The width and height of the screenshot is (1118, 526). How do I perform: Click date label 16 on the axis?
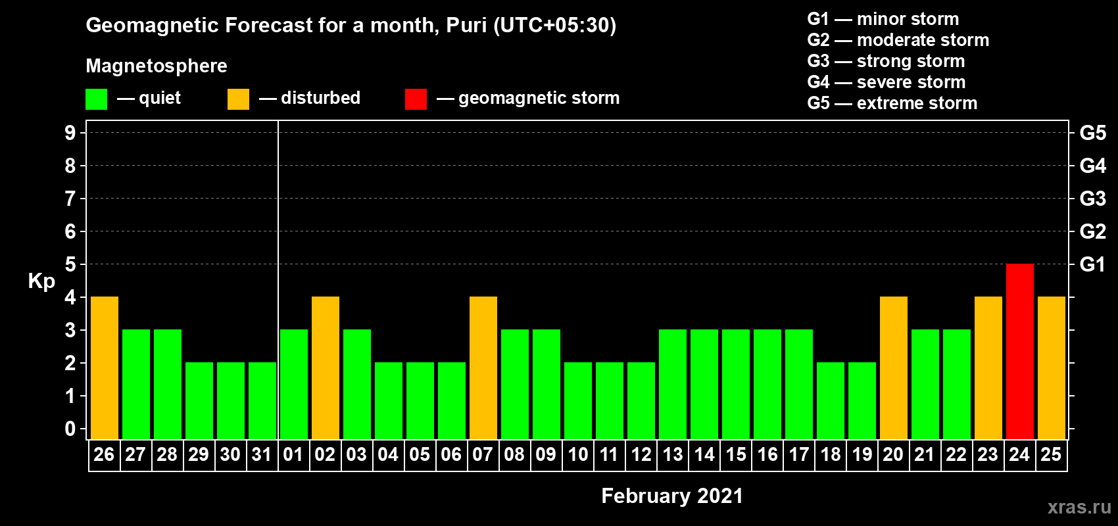point(767,454)
